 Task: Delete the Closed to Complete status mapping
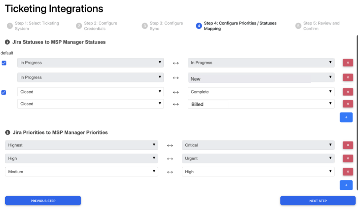[347, 92]
